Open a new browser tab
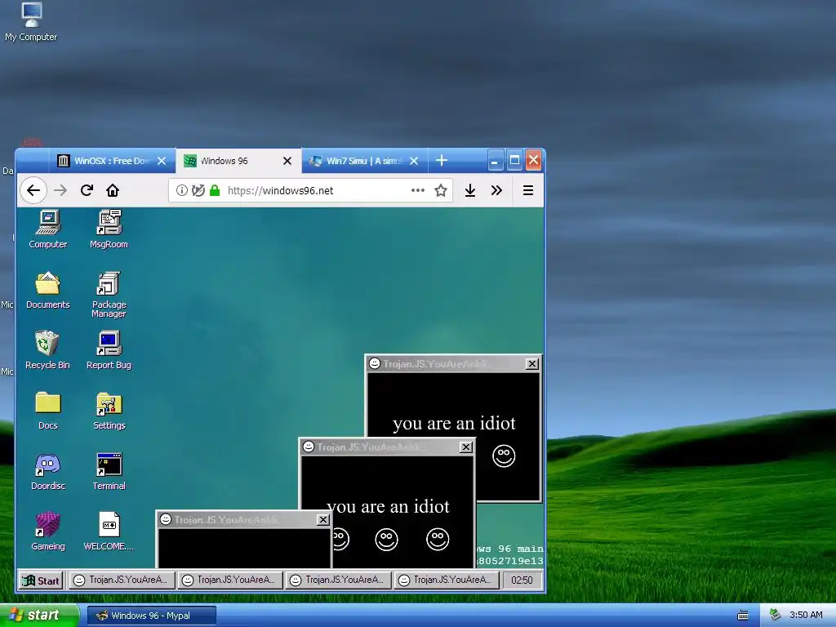836x627 pixels. click(x=442, y=161)
